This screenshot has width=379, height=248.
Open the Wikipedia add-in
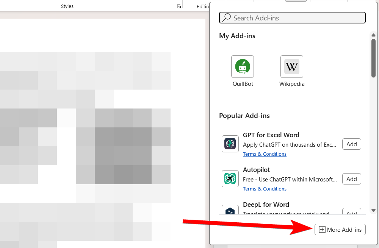click(x=292, y=67)
